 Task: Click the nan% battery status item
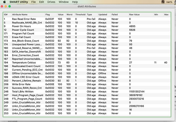point(169,2)
